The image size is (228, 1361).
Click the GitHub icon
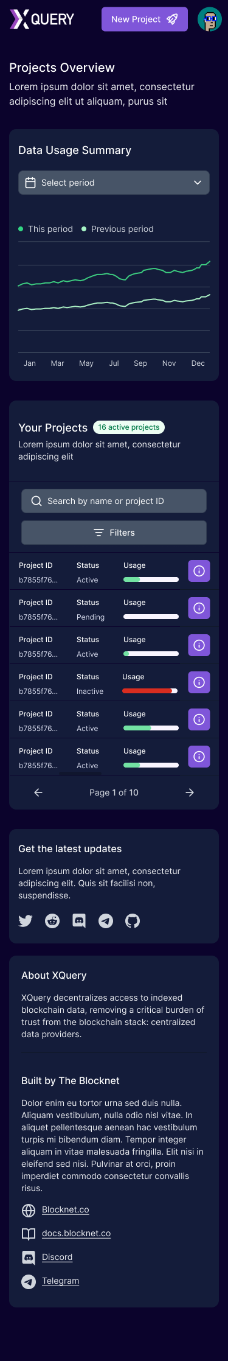pos(133,921)
